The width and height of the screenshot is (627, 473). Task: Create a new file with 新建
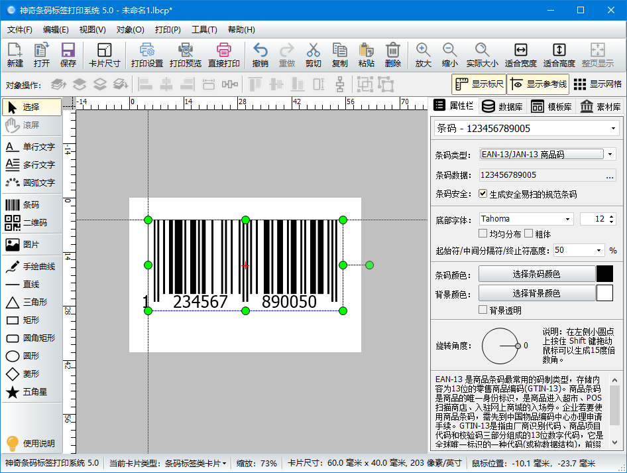tap(15, 55)
